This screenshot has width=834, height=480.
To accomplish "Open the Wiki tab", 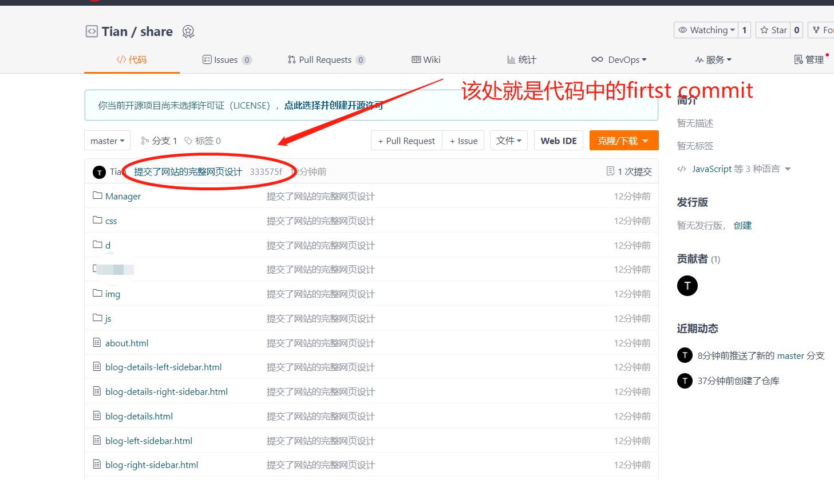I will [x=426, y=59].
